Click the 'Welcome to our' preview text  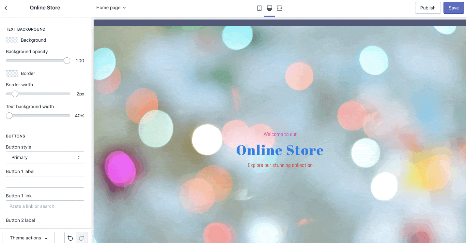click(280, 134)
